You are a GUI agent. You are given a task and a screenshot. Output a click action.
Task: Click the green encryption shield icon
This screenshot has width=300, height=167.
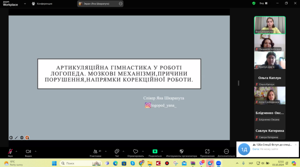click(x=254, y=3)
